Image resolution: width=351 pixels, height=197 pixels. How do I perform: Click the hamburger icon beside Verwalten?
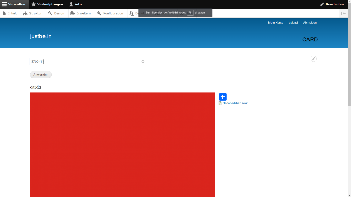[x=4, y=4]
